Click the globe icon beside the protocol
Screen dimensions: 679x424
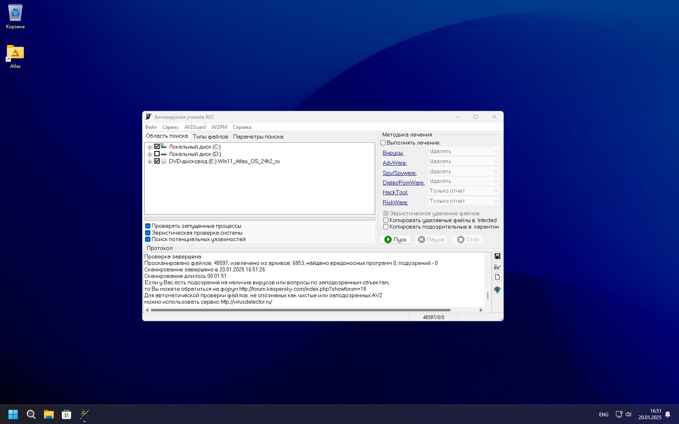497,290
